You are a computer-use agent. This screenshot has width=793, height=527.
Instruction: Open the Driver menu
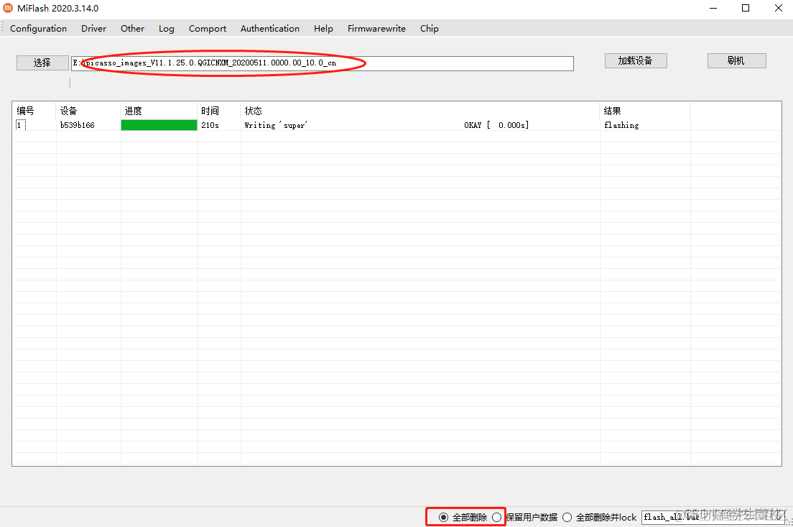click(x=93, y=29)
